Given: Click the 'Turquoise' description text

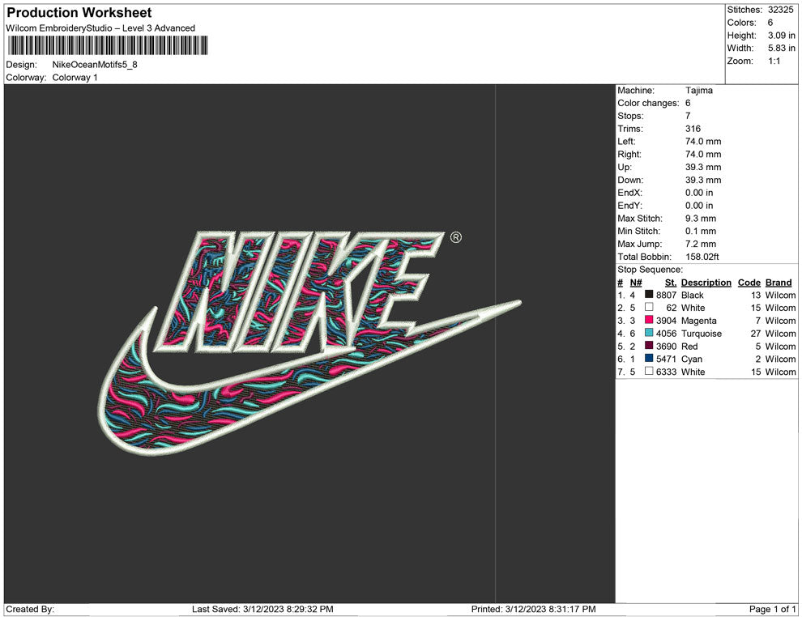Looking at the screenshot, I should pos(702,334).
